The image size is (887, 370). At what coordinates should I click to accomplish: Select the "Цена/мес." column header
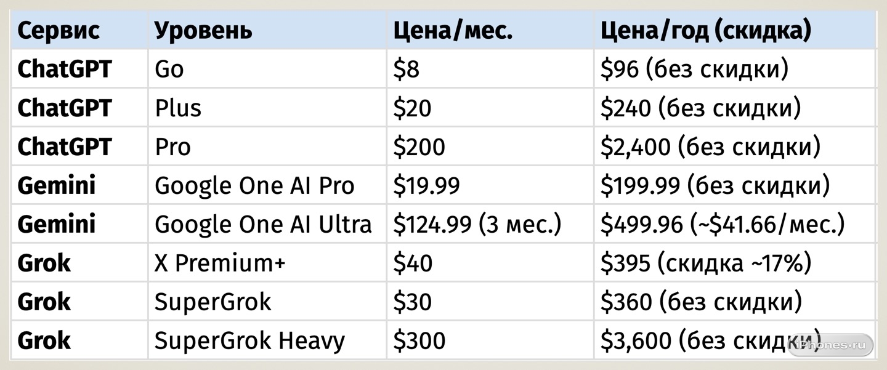pos(453,30)
